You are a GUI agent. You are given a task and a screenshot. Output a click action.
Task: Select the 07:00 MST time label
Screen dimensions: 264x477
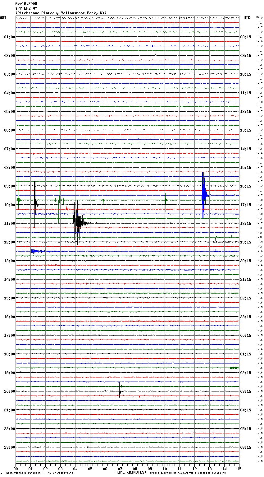click(10, 149)
